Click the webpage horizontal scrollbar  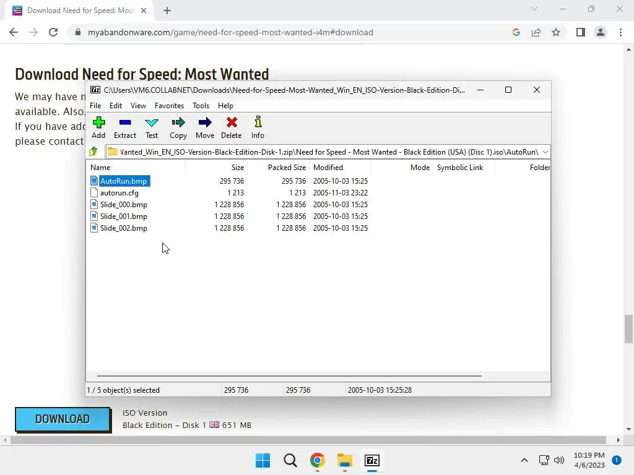click(x=308, y=440)
